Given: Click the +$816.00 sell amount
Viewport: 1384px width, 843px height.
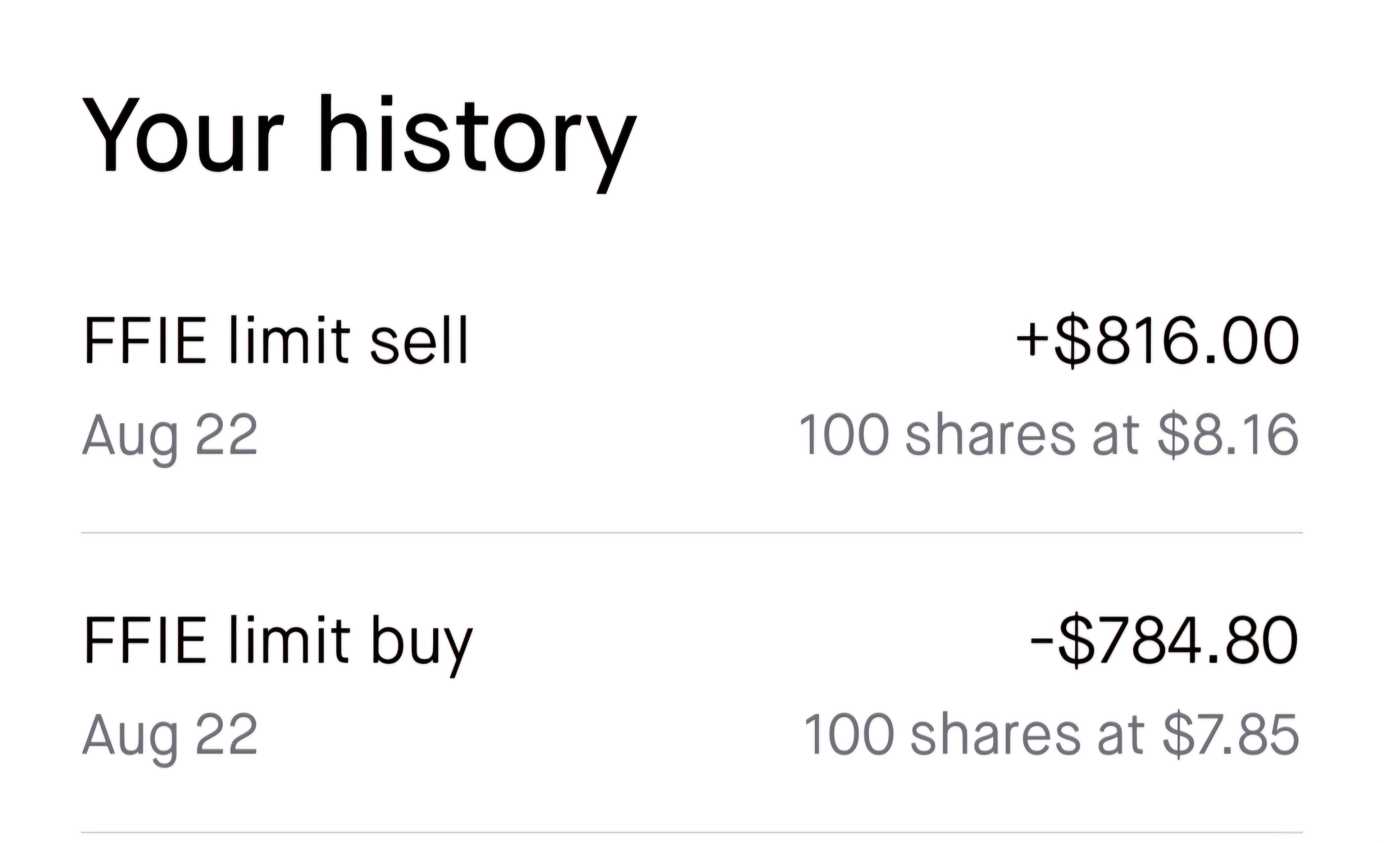Looking at the screenshot, I should coord(1157,340).
